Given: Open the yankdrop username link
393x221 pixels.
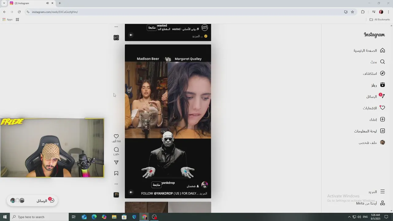Looking at the screenshot, I should point(168,183).
